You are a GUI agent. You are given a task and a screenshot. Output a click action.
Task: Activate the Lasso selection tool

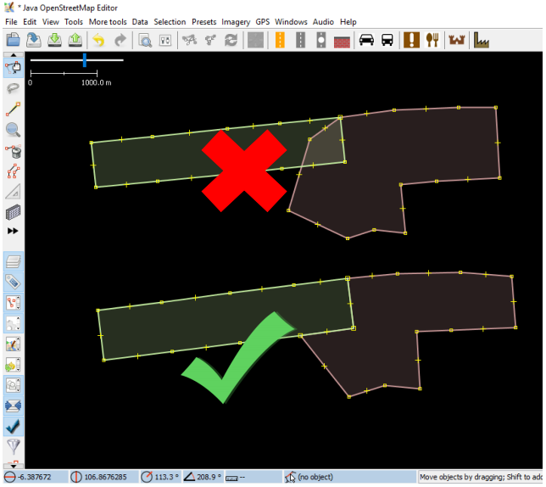tap(14, 88)
